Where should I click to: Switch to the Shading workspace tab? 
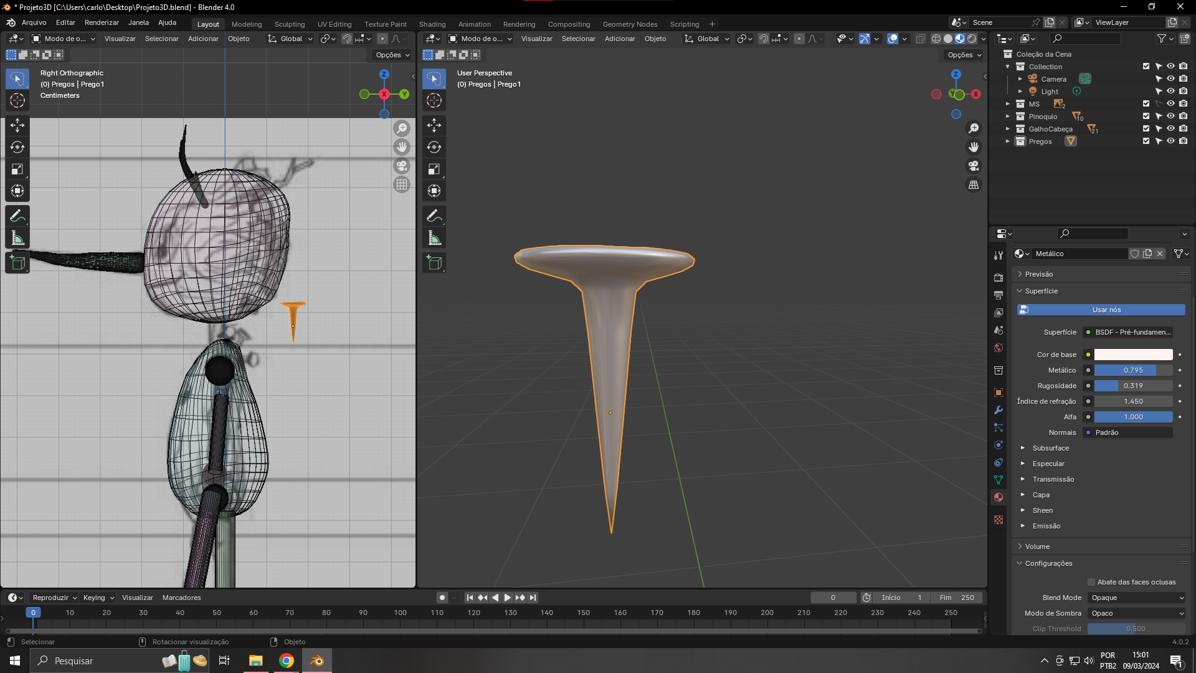[432, 24]
